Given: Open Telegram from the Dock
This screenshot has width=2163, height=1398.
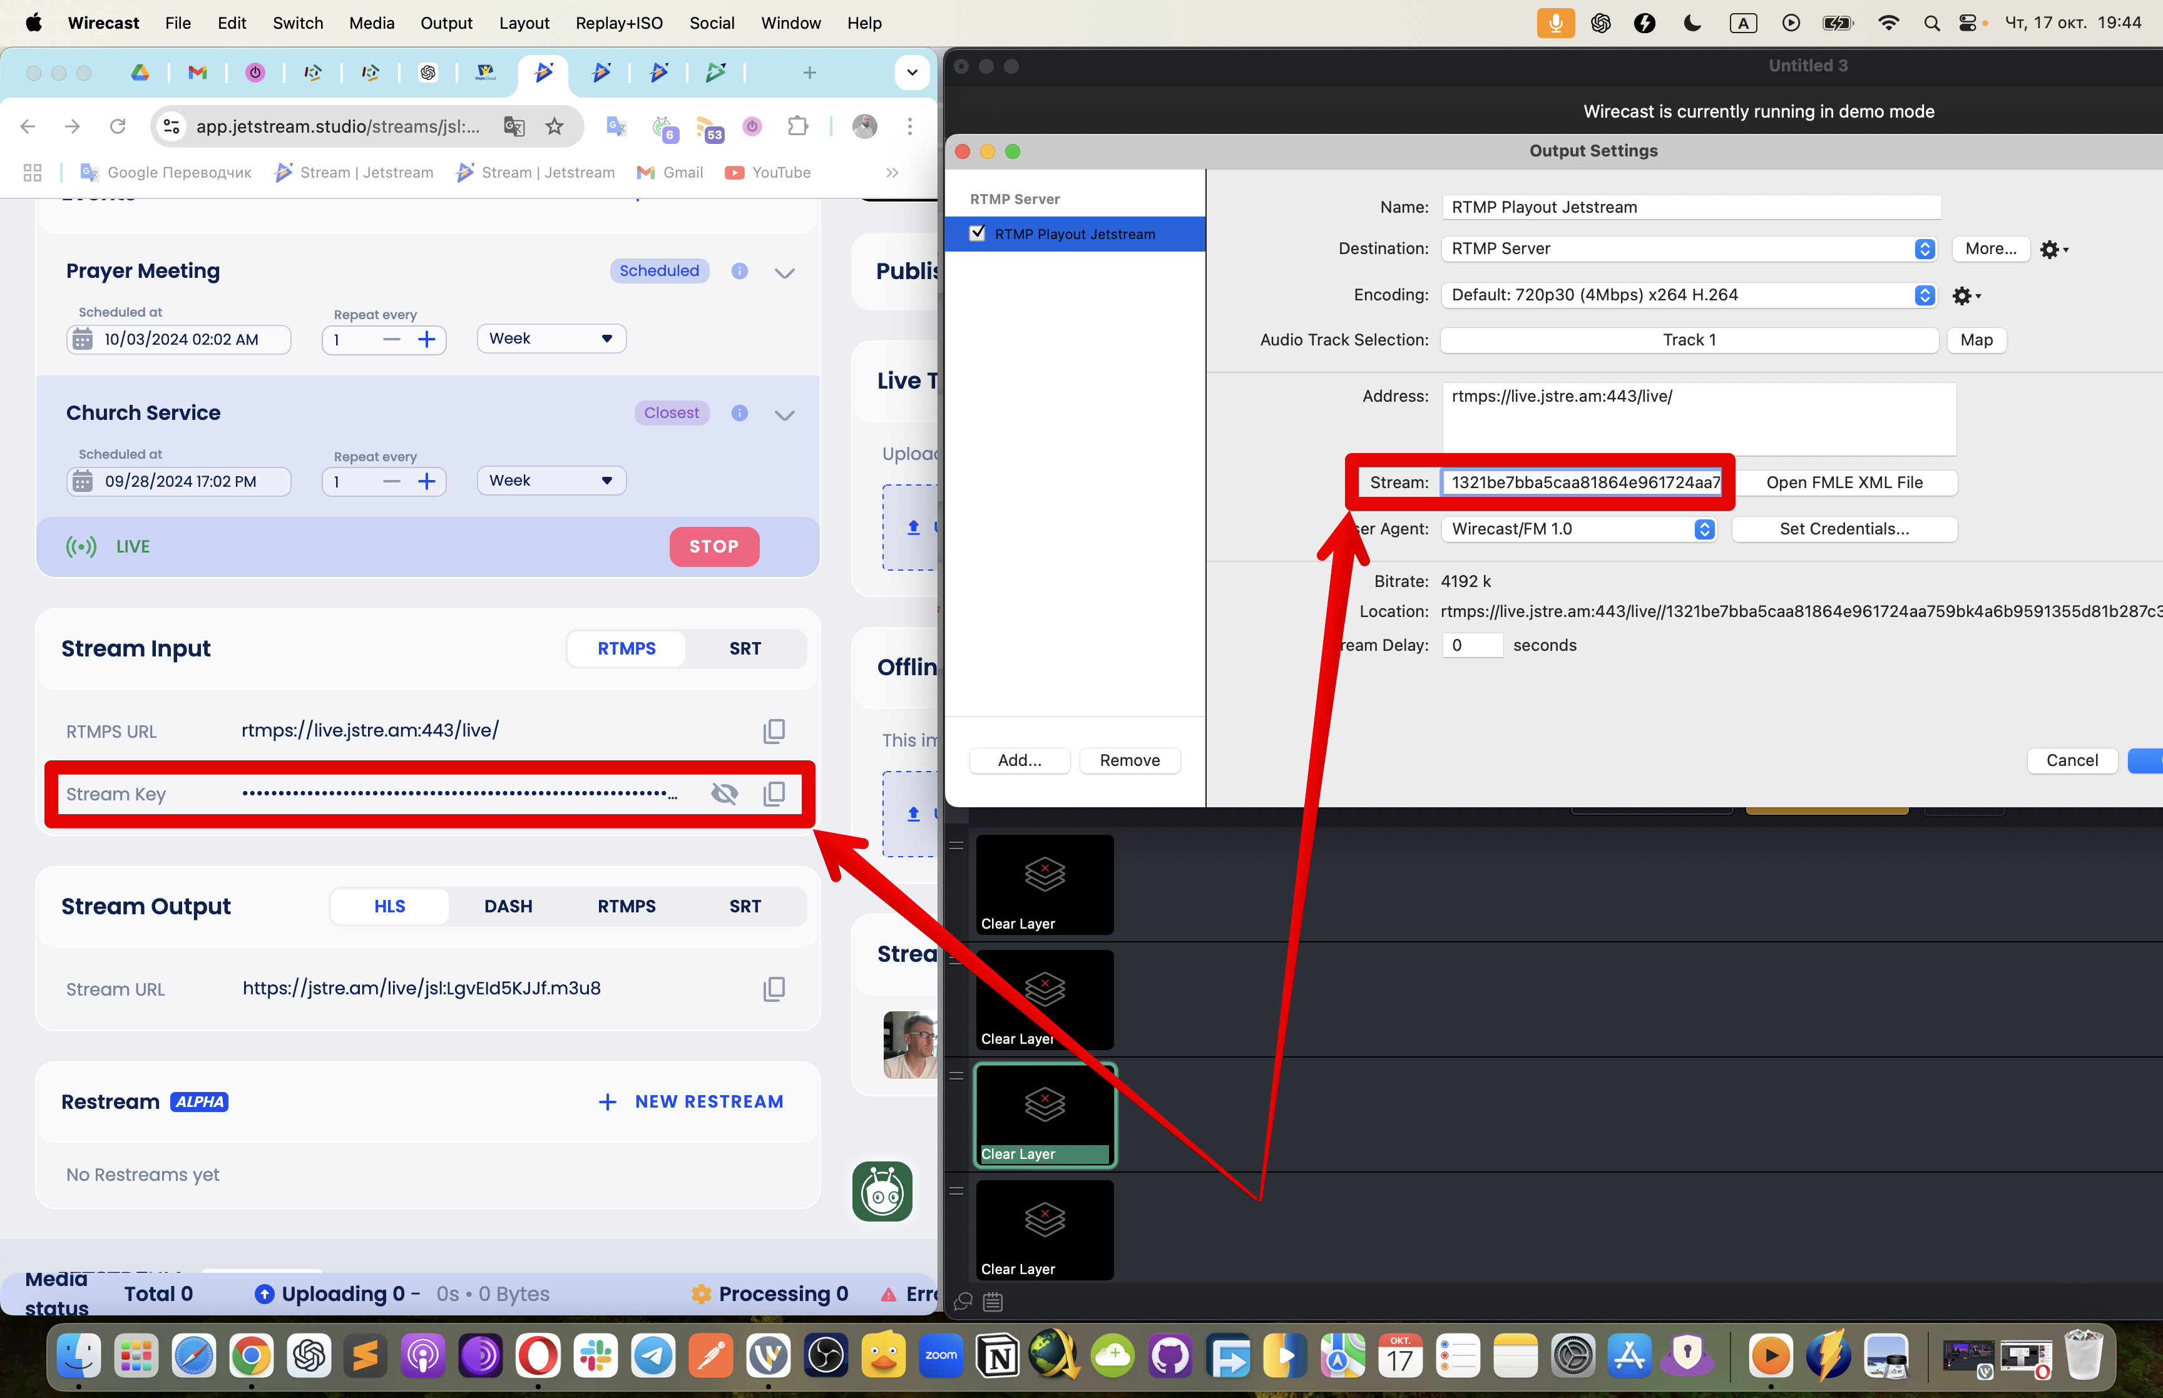Looking at the screenshot, I should (653, 1356).
